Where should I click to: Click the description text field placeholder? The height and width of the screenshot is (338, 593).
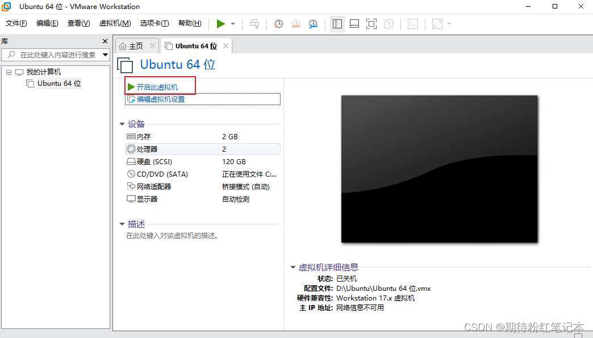(172, 236)
